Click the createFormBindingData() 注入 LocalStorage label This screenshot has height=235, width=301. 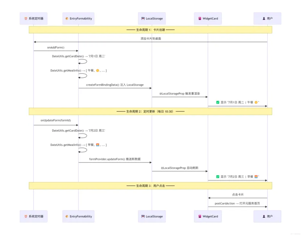(x=115, y=85)
